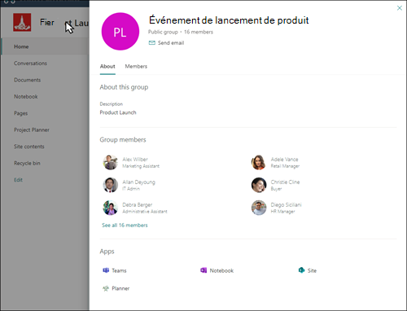This screenshot has width=407, height=311.
Task: Click the Planner app icon
Action: tap(106, 288)
